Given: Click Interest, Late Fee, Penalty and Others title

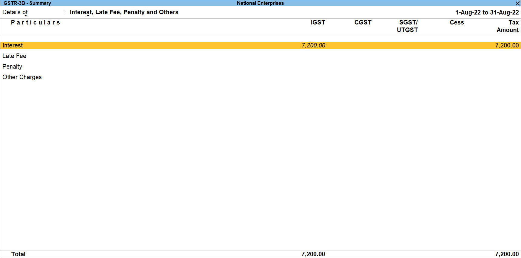Looking at the screenshot, I should (x=124, y=12).
